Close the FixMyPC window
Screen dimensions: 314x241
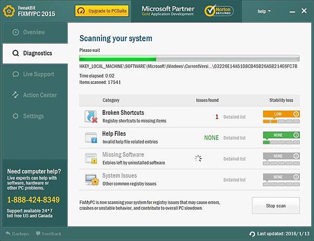click(304, 11)
